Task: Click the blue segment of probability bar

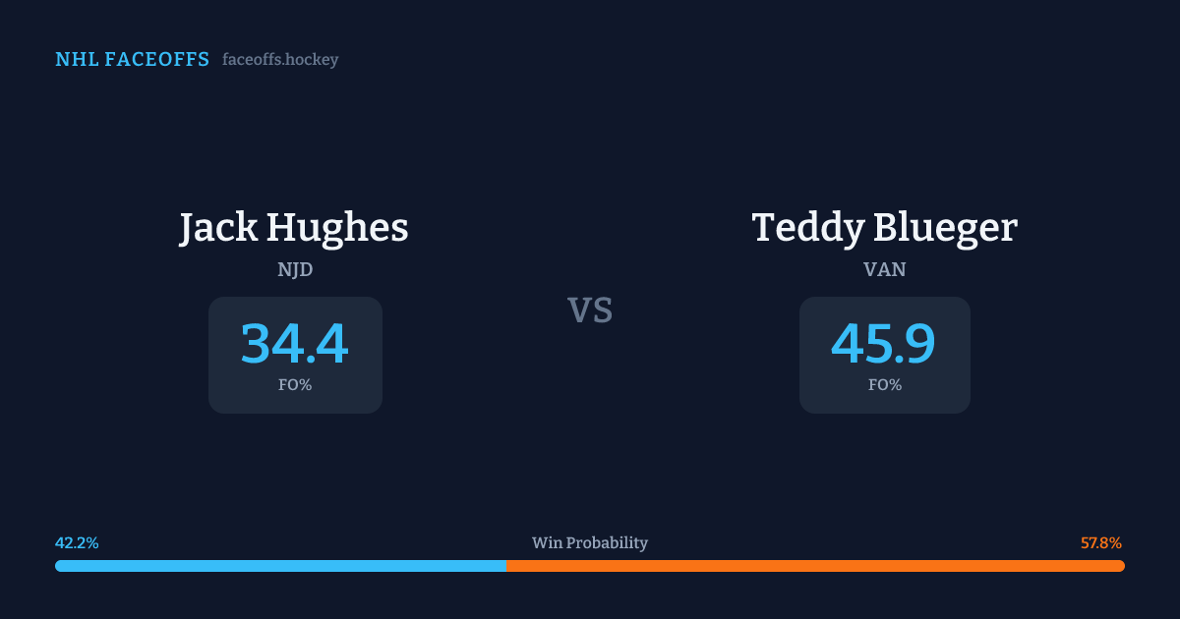Action: click(280, 566)
